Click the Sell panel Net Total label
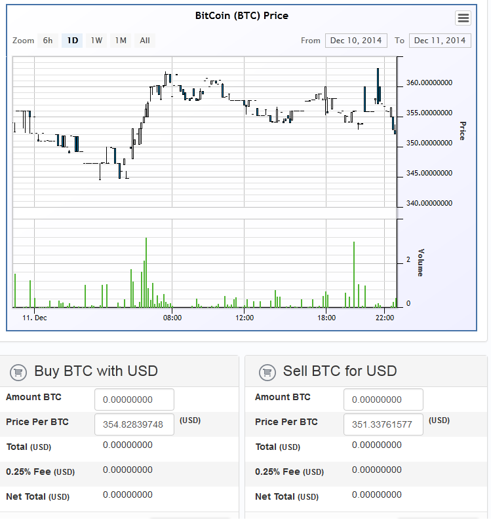 (x=287, y=496)
